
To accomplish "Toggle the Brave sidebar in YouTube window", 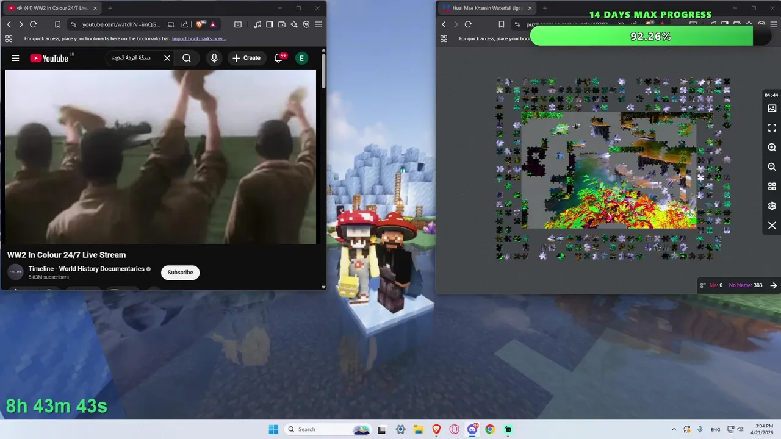I will pyautogui.click(x=269, y=24).
